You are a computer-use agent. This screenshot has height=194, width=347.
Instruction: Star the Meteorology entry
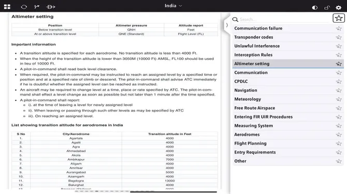(339, 99)
